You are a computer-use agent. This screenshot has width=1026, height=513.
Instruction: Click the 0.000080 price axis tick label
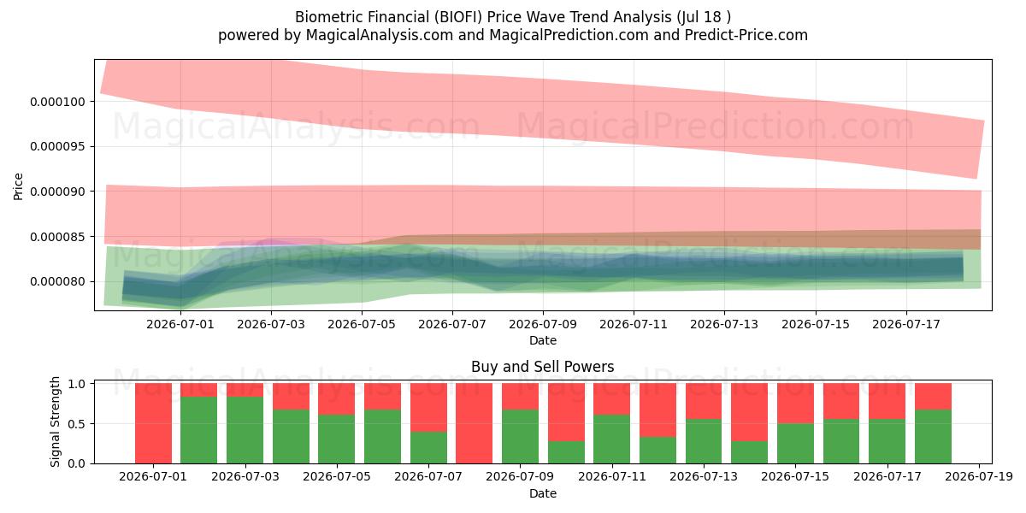click(58, 281)
